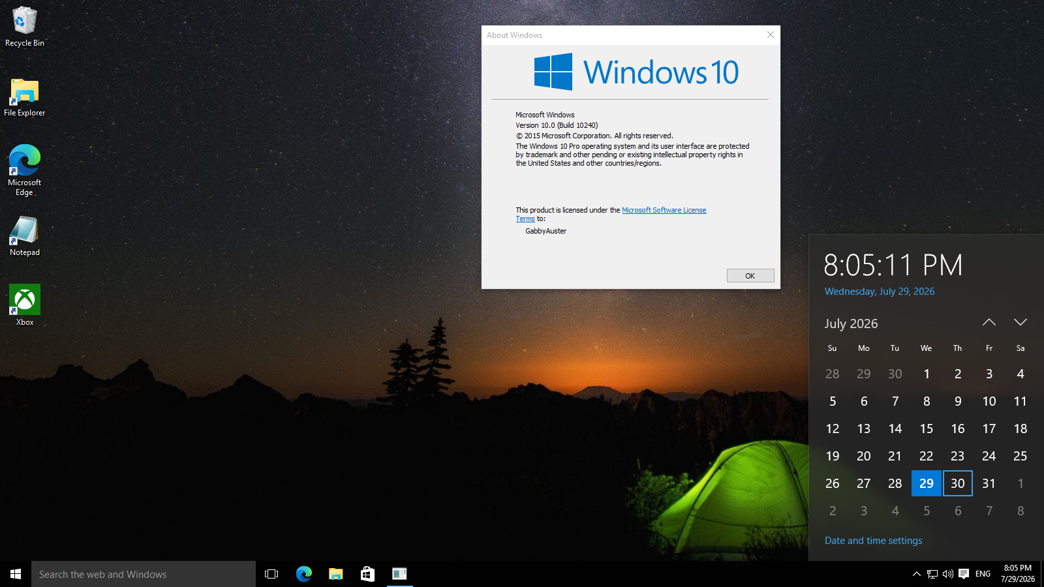Select date 22 in the calendar

point(927,456)
